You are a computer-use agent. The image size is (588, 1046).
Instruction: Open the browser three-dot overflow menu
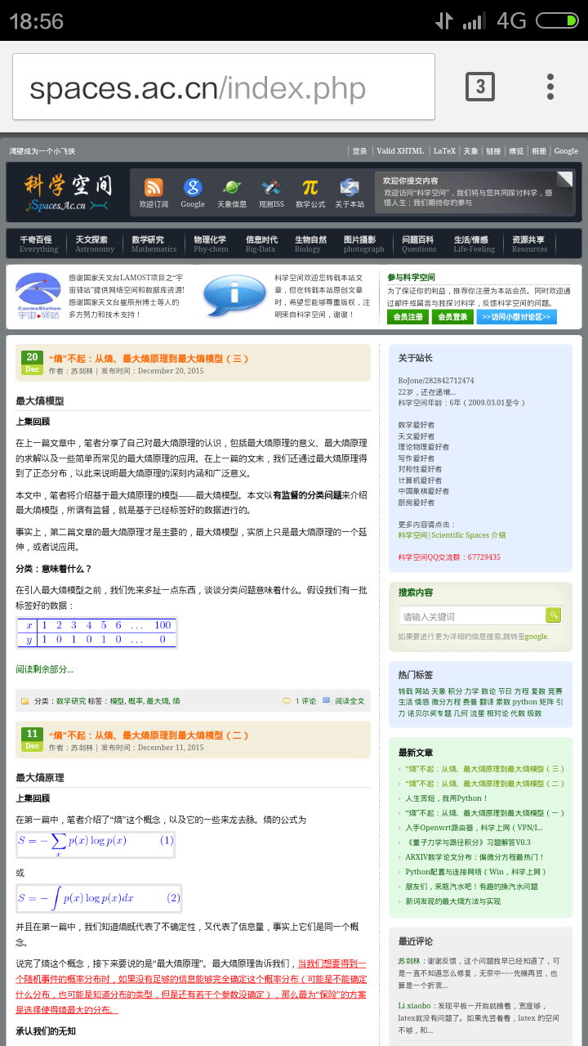click(550, 87)
